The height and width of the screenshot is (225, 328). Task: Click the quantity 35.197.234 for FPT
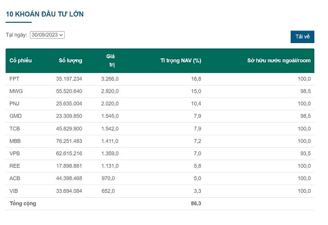(x=69, y=79)
